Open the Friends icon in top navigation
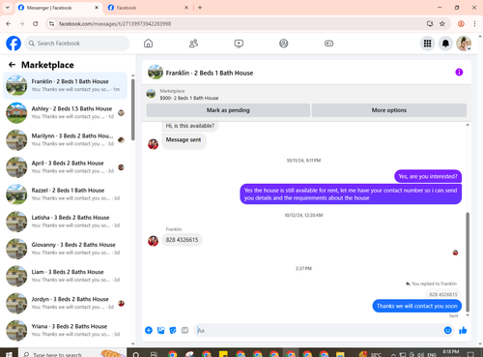 pos(193,44)
